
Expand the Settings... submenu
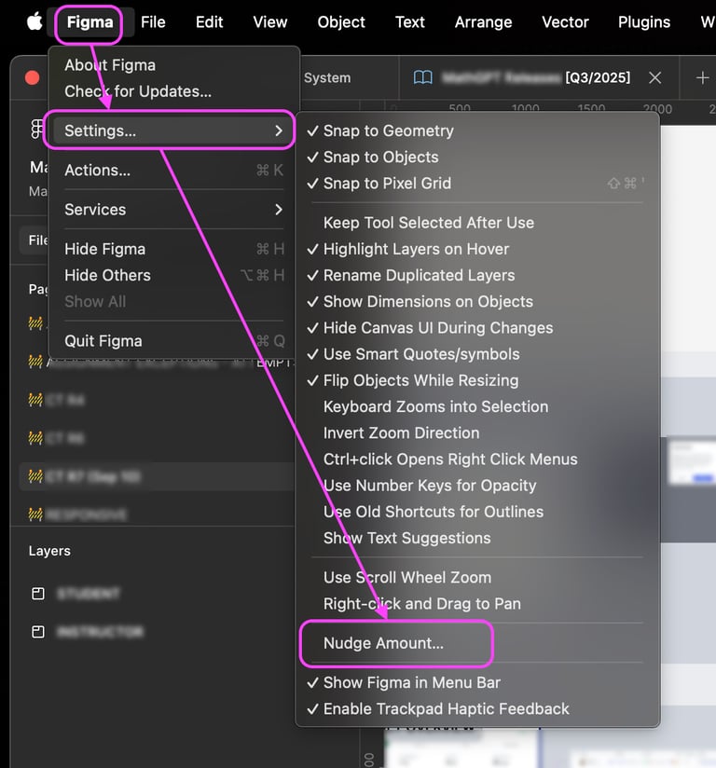point(174,130)
